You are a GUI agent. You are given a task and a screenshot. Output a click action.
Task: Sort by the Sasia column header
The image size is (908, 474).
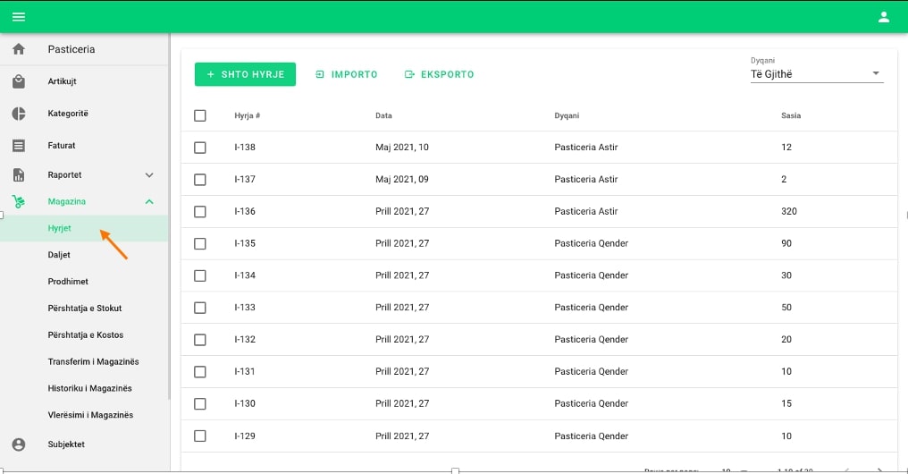point(790,115)
